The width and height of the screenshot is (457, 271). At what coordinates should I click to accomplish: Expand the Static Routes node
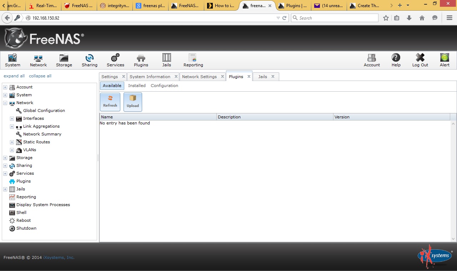12,142
